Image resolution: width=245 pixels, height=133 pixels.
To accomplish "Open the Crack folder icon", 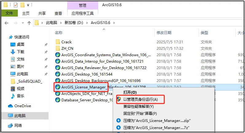I will [x=58, y=42].
